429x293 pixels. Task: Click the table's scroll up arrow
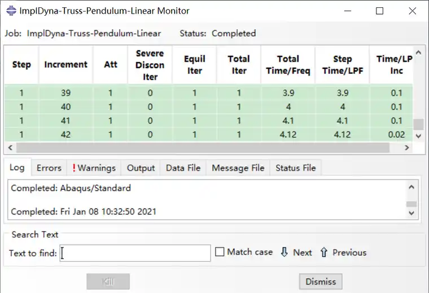click(x=418, y=52)
